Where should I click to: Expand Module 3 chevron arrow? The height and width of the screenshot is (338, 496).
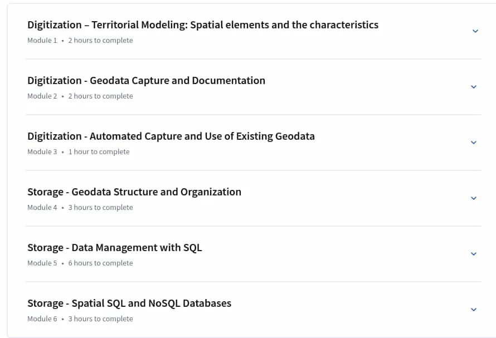474,143
